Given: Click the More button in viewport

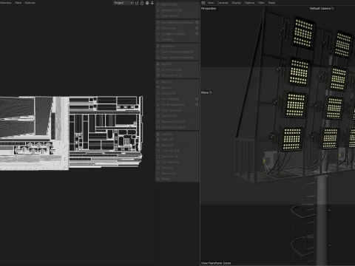Looking at the screenshot, I should pyautogui.click(x=206, y=92).
